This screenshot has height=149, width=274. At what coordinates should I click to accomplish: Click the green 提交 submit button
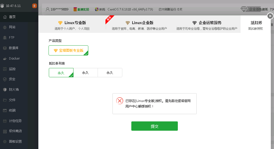tap(155, 126)
